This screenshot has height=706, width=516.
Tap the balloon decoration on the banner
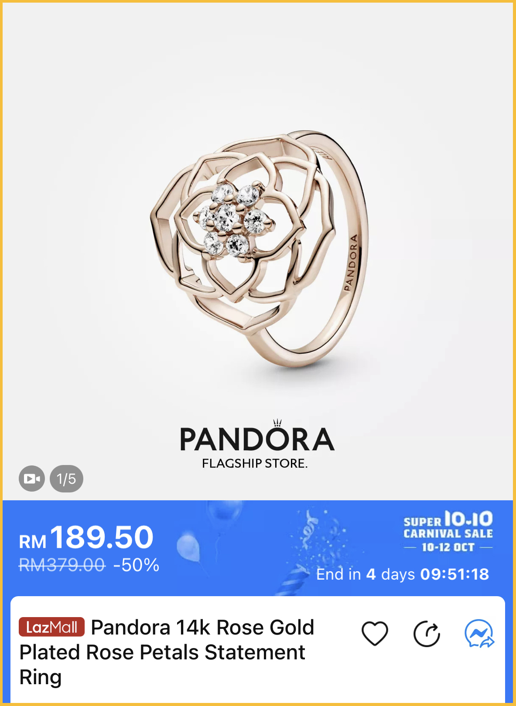coord(188,548)
